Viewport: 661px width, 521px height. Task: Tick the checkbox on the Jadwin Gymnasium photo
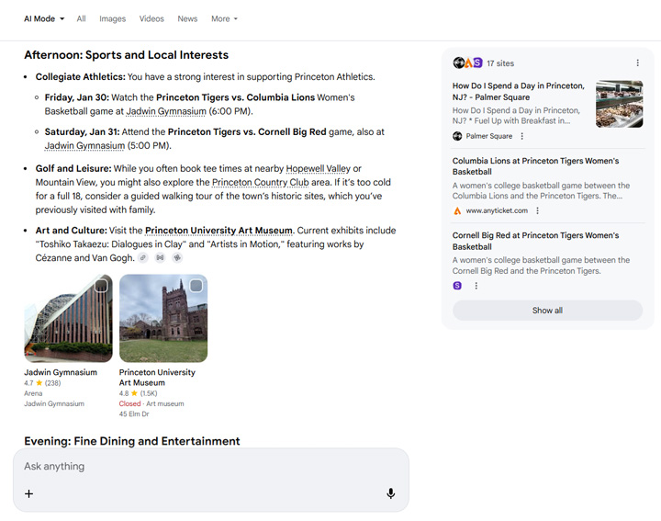pyautogui.click(x=101, y=286)
